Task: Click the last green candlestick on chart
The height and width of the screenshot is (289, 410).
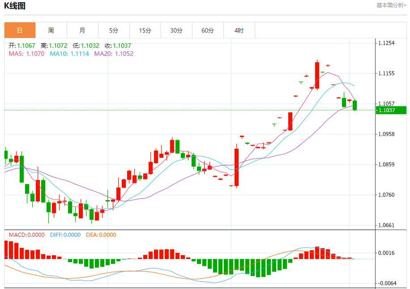Action: click(x=355, y=105)
